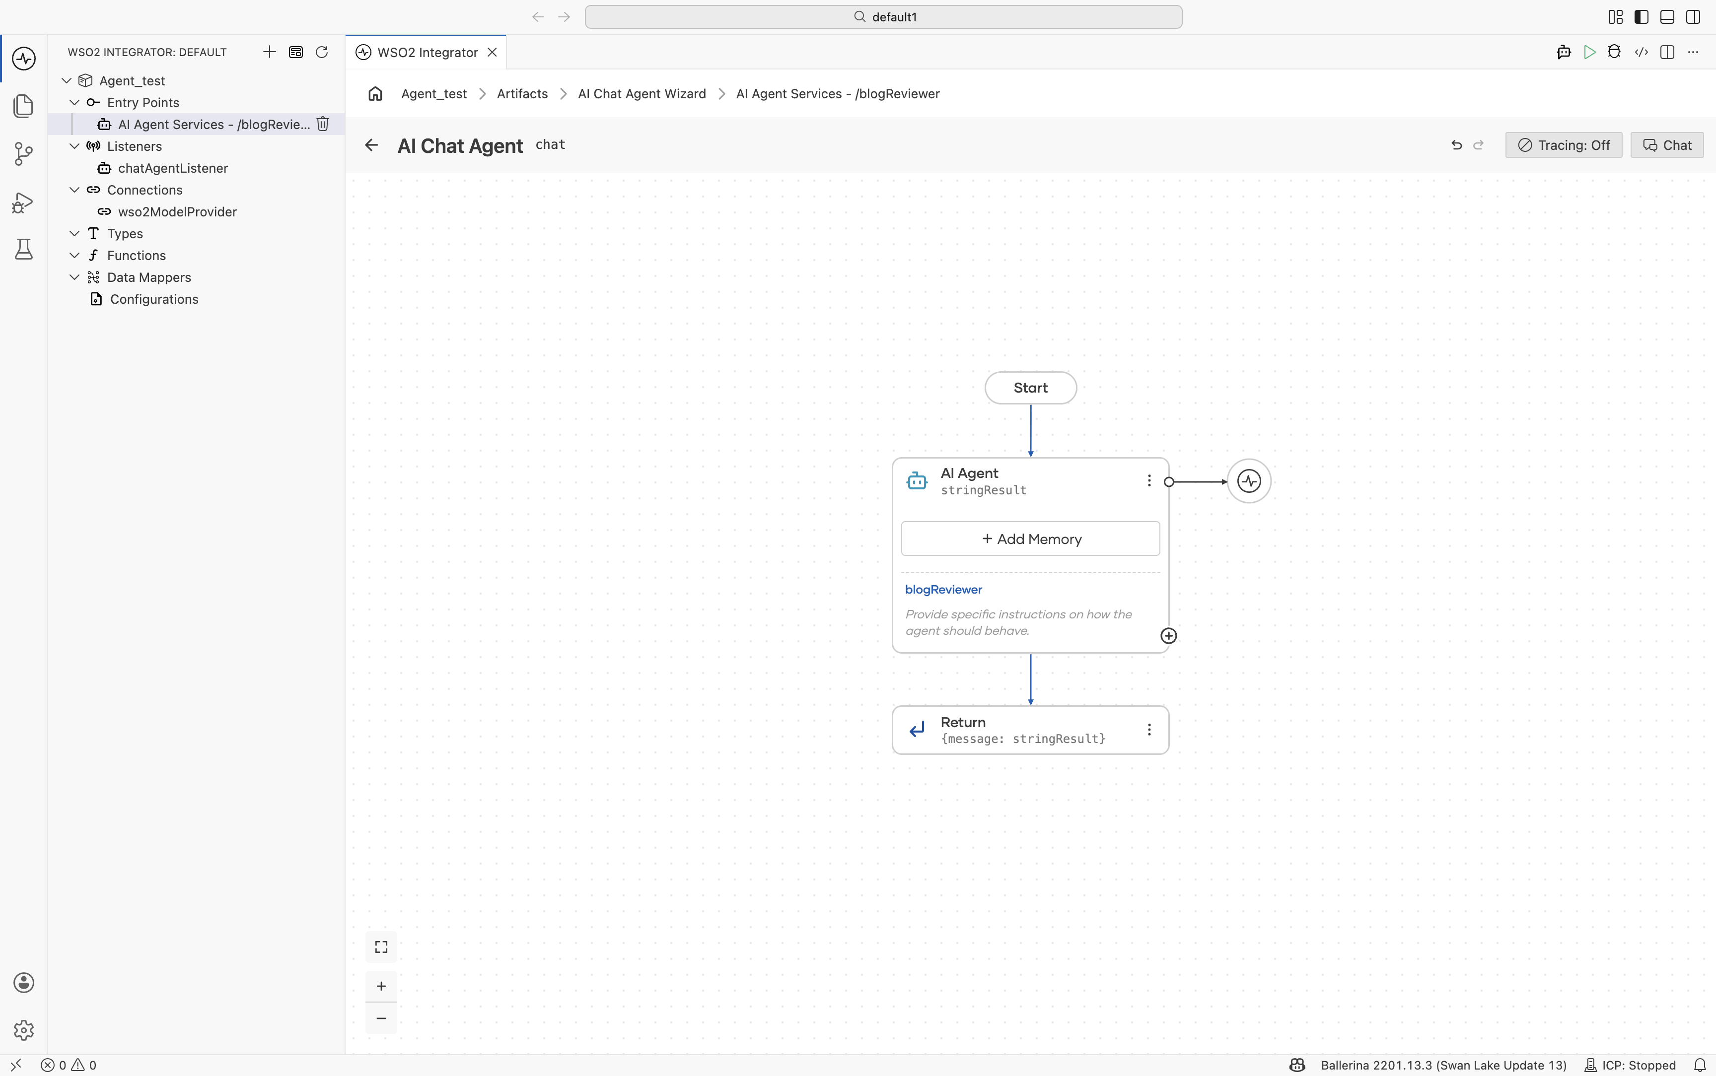Toggle Tracing: Off button
1716x1076 pixels.
point(1564,145)
